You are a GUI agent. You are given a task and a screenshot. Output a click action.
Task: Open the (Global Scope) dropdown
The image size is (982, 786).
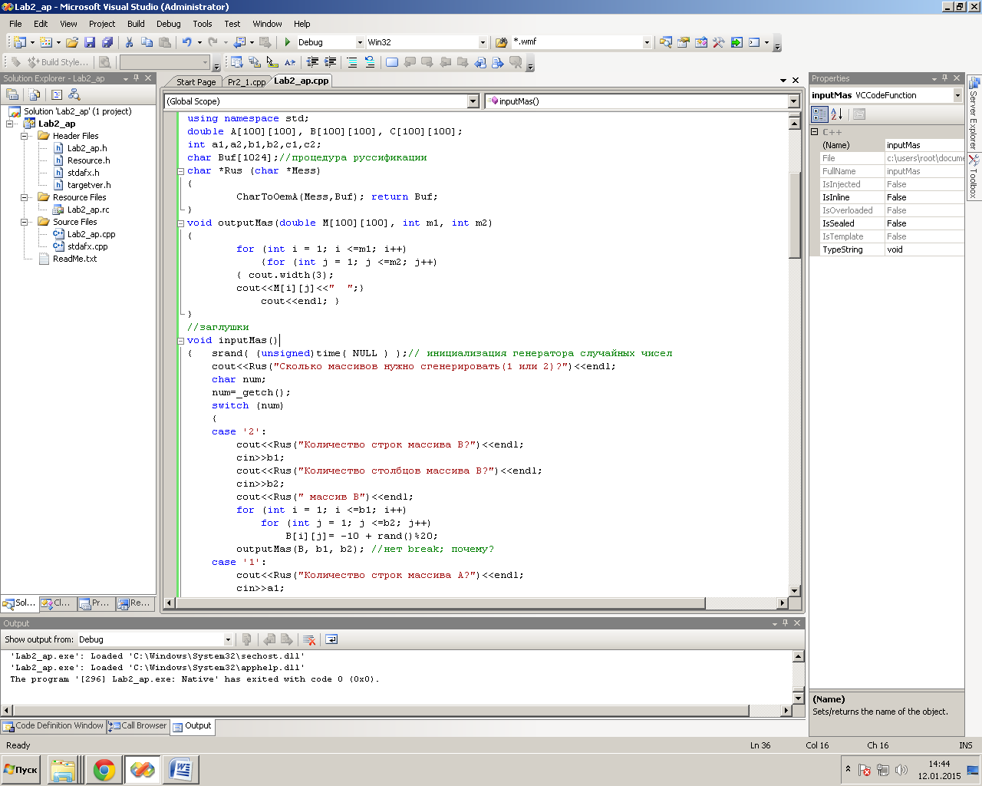click(x=473, y=101)
